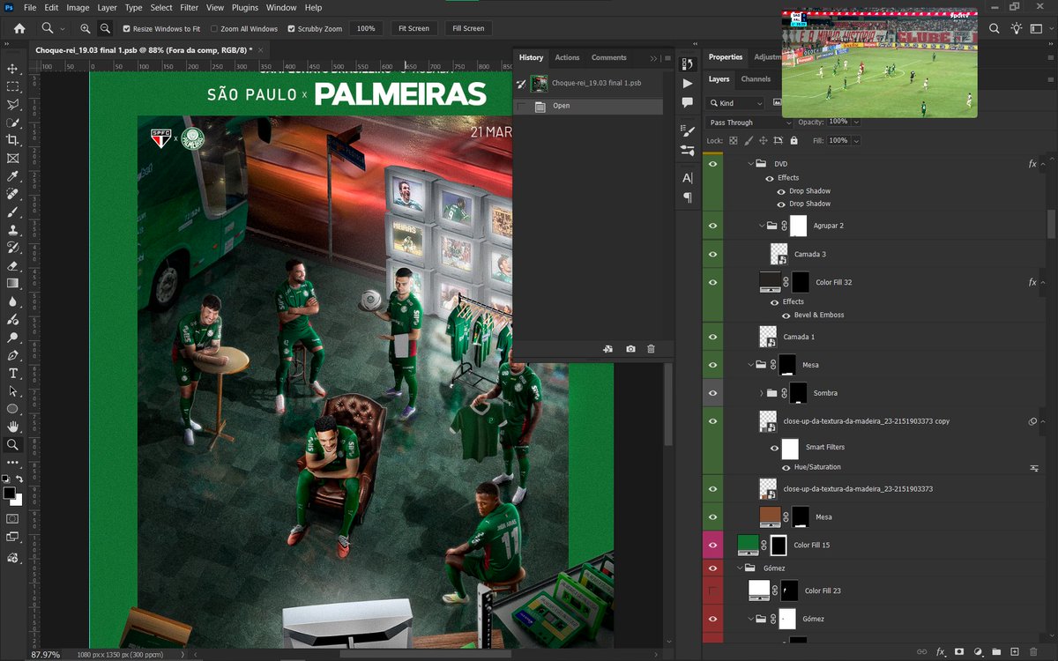Collapse the Agrupar 2 group
1058x661 pixels.
(x=762, y=226)
